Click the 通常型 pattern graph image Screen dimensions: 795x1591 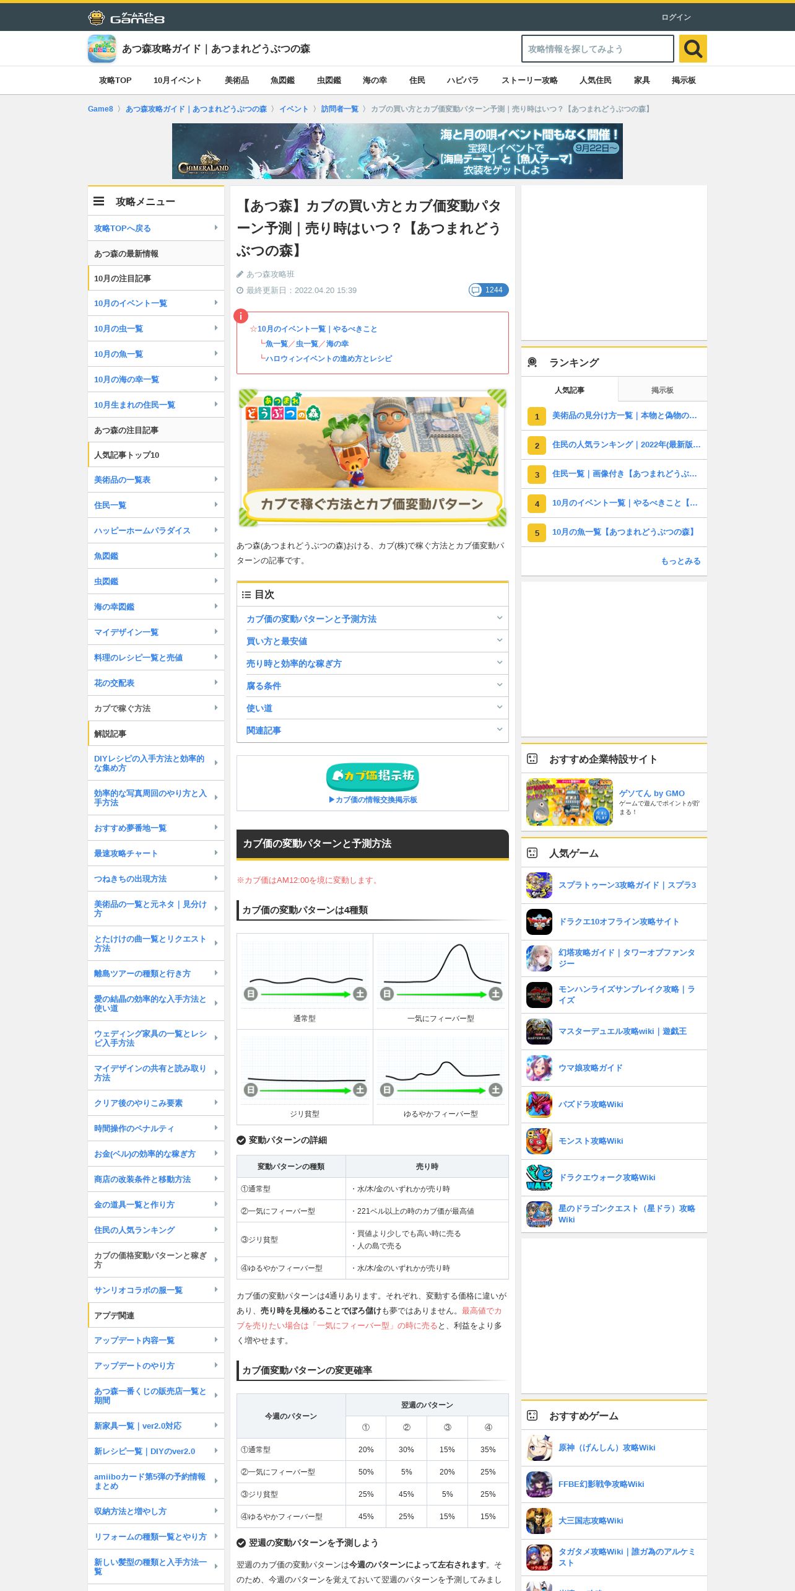point(305,971)
